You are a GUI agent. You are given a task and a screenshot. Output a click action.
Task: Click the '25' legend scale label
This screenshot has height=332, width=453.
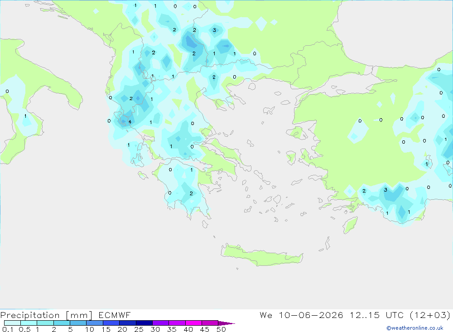click(139, 329)
